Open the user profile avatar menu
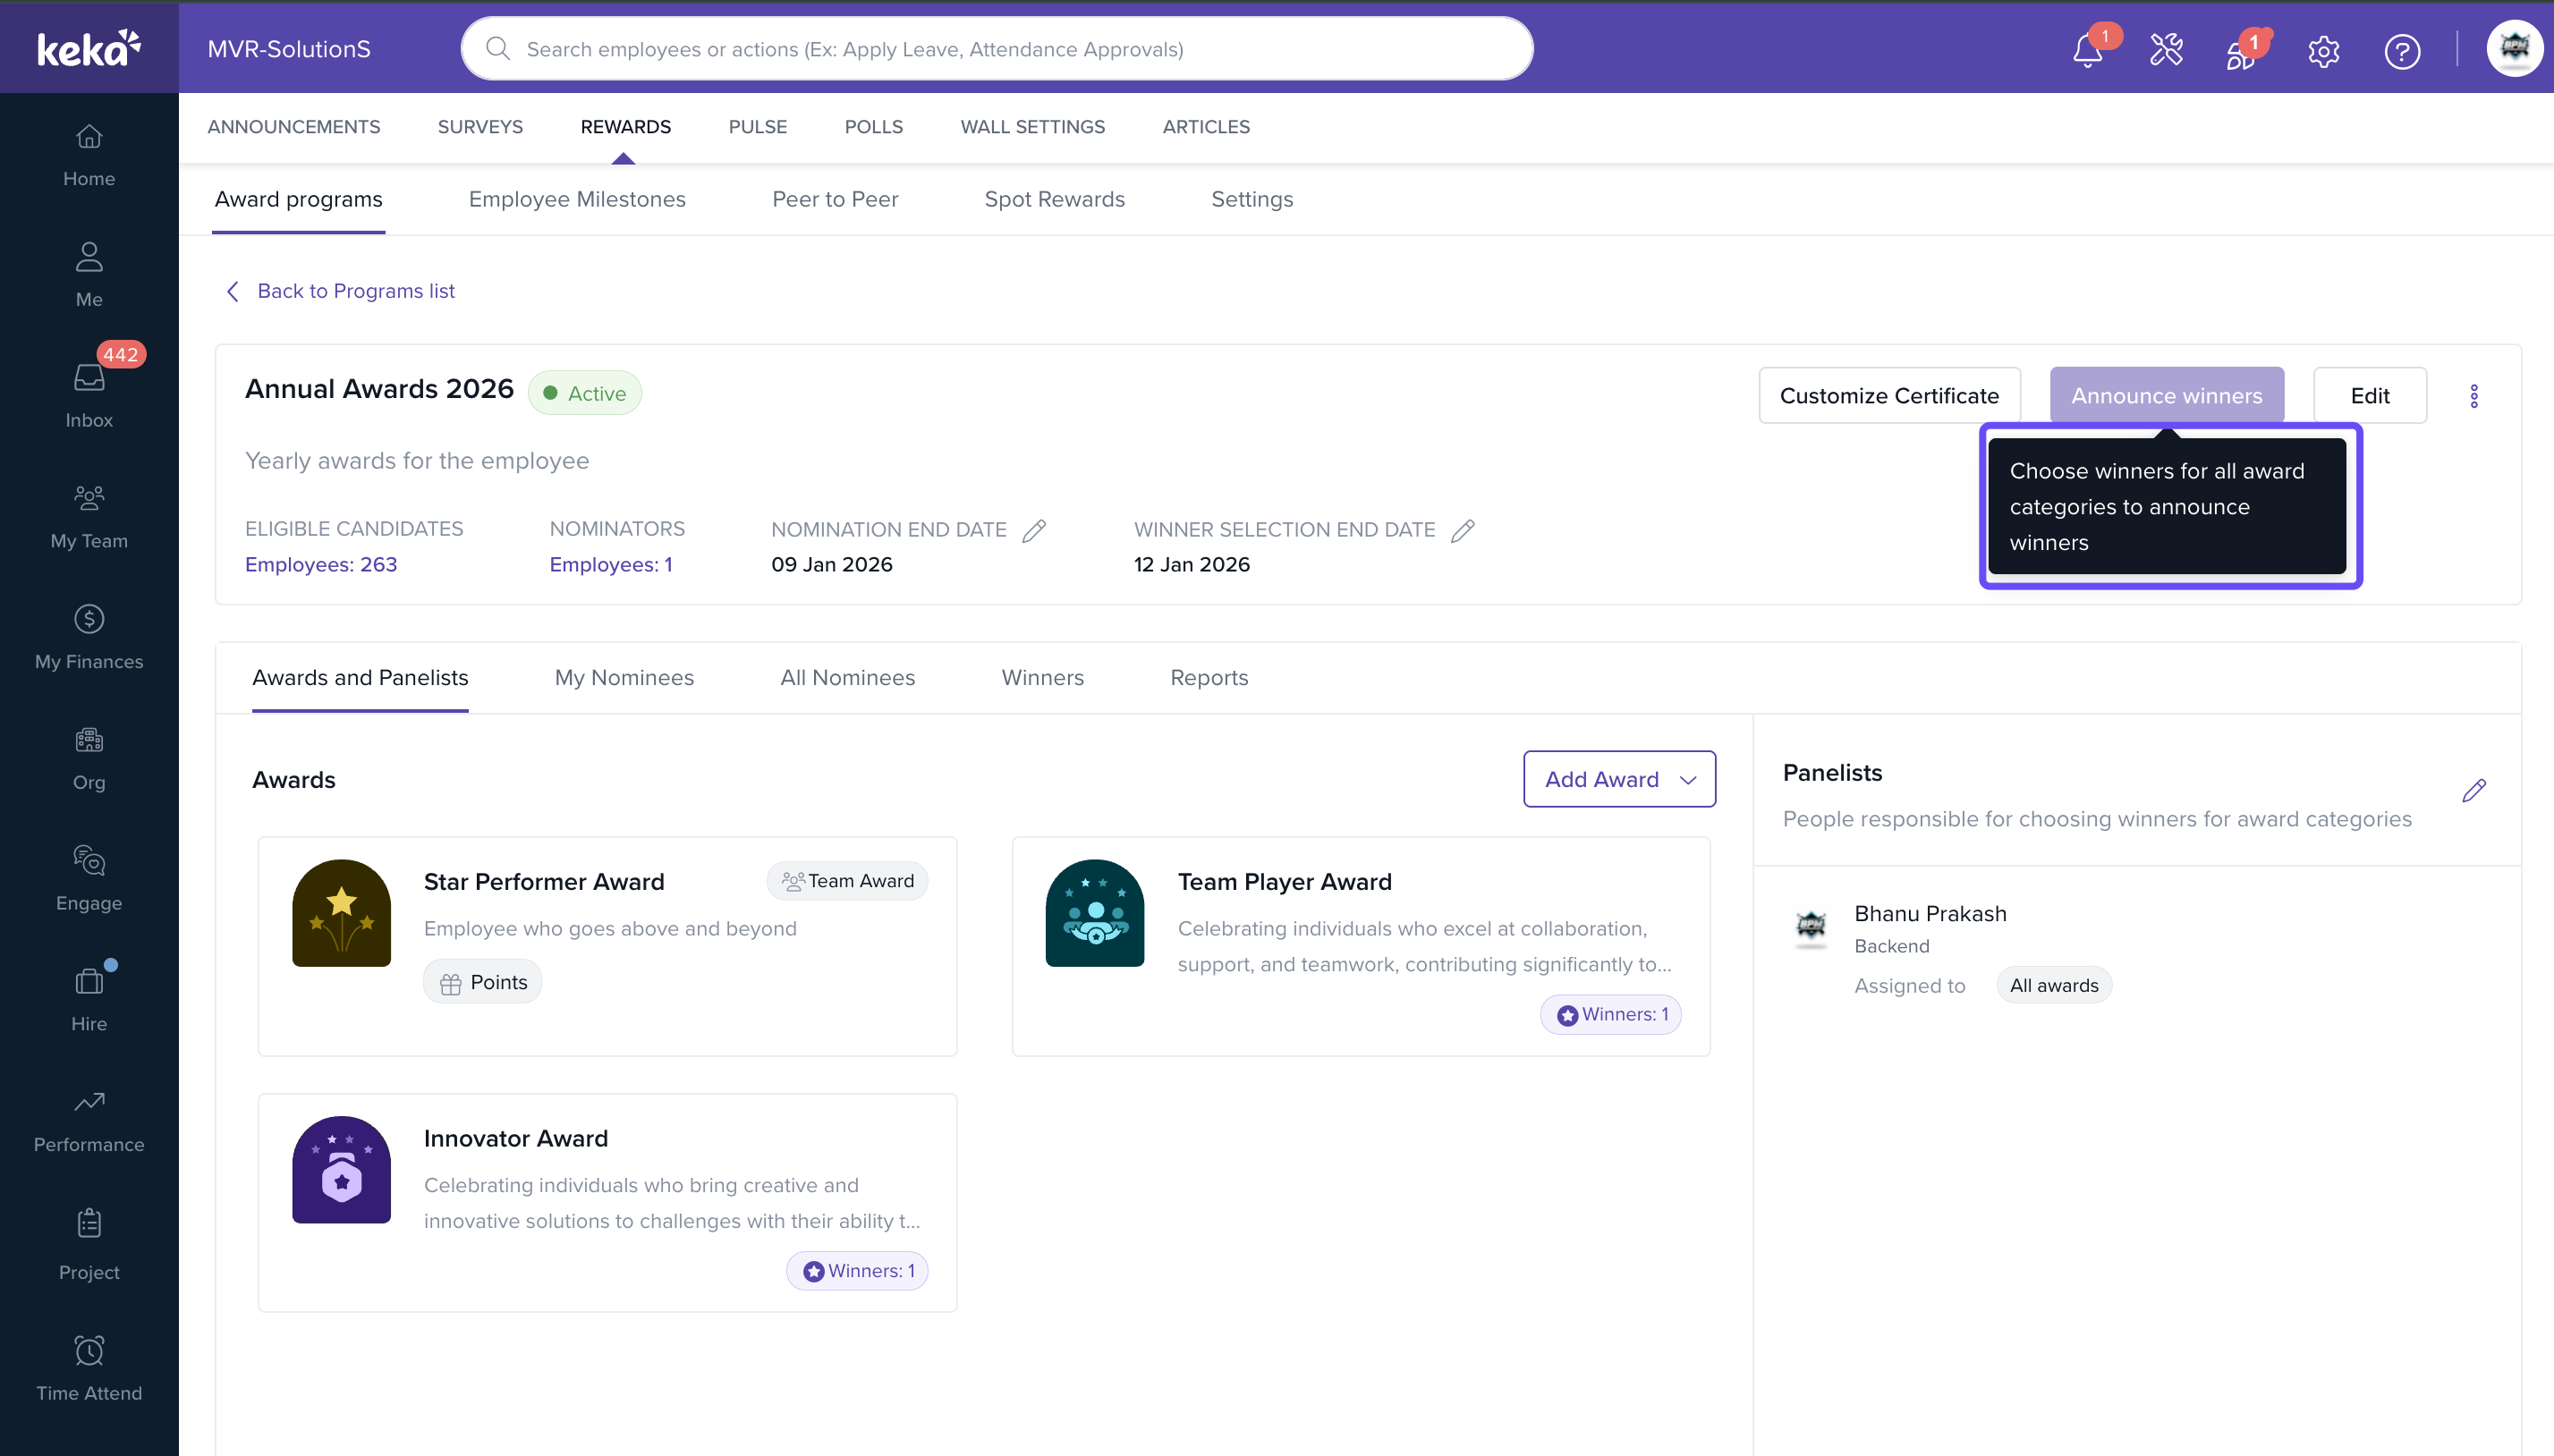 point(2513,48)
